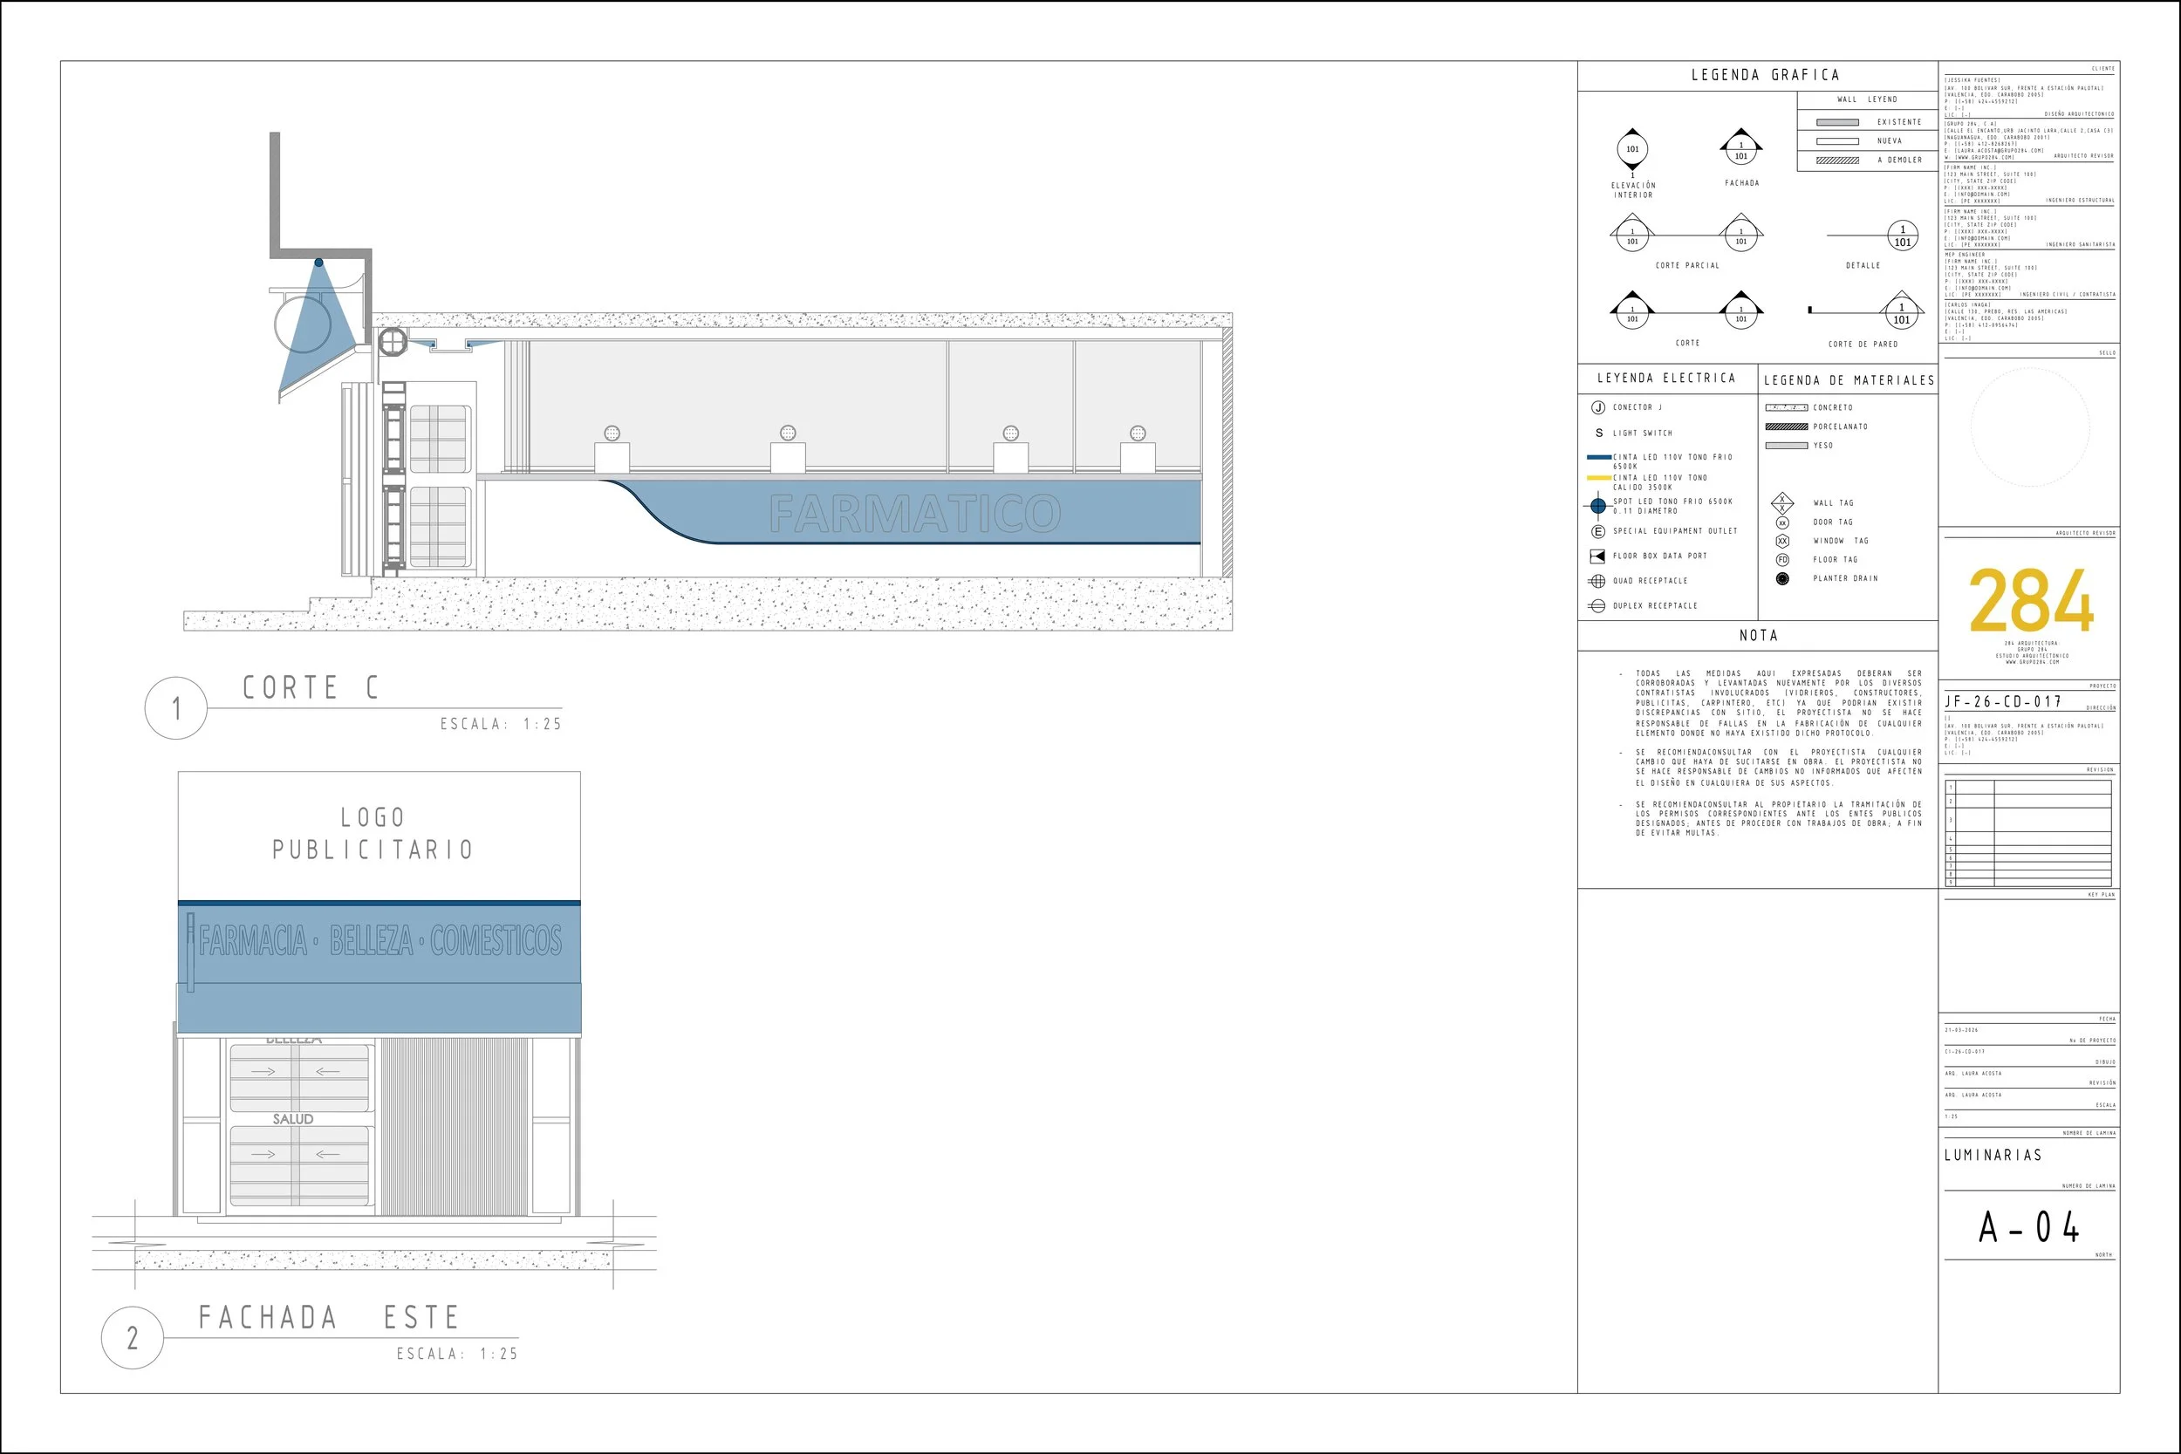Screen dimensions: 2181x1454
Task: Click the Existente wall fill swatch
Action: (1837, 122)
